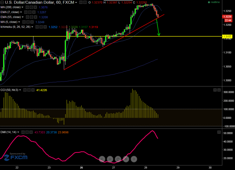
Task: Open EMA (7, close) settings gear
Action: [x=30, y=12]
